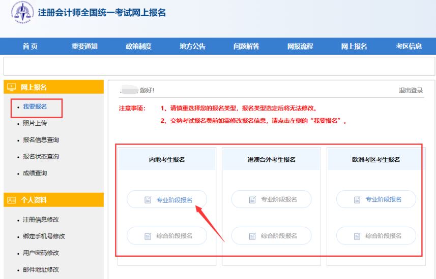436x279 pixels.
Task: Open 绑定手机号修改 under 个人资料
Action: click(44, 236)
